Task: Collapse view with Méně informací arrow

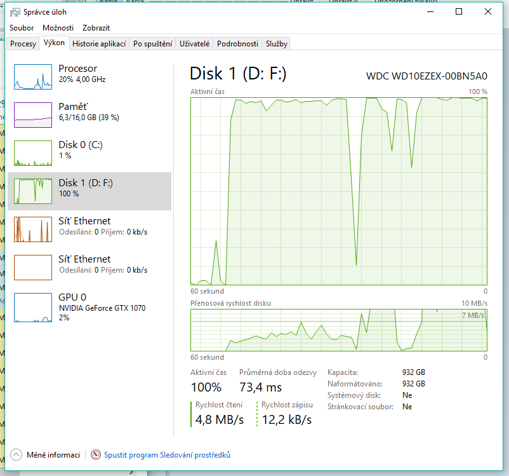Action: [x=16, y=455]
